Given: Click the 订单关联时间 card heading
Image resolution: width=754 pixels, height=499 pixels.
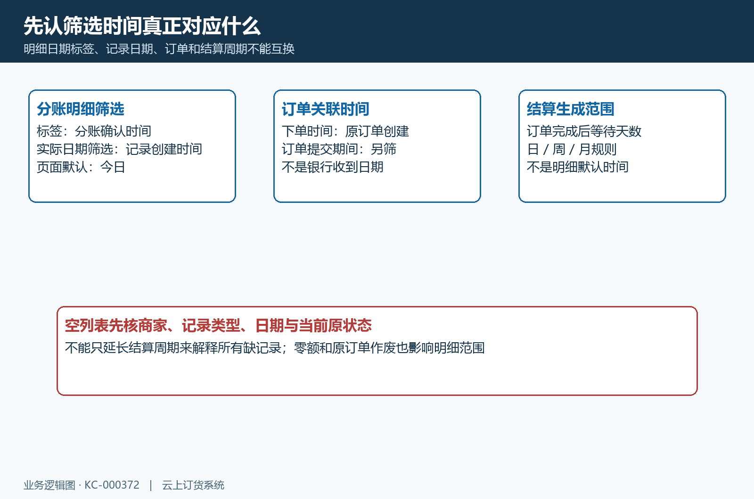Looking at the screenshot, I should [x=326, y=109].
